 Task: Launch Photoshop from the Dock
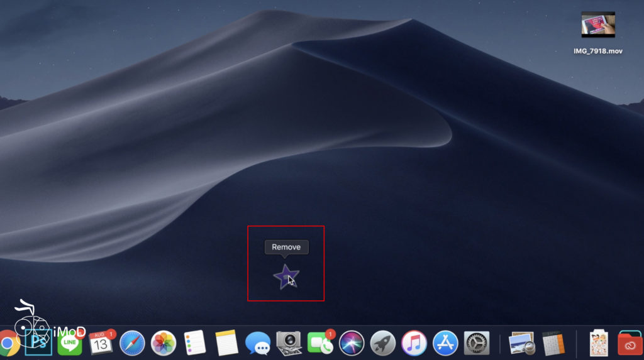click(x=38, y=342)
